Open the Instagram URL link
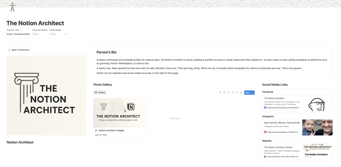Viewport: 341px width, 167px height. click(x=283, y=132)
